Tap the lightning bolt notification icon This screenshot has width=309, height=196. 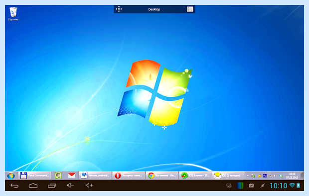[x=262, y=186]
